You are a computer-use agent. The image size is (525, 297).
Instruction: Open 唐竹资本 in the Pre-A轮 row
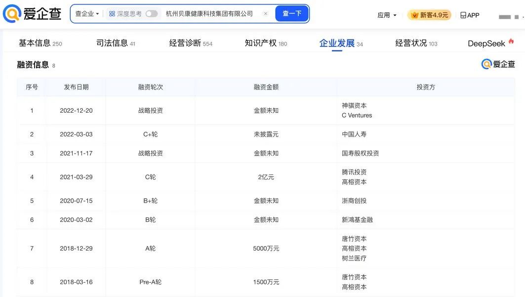(x=354, y=277)
